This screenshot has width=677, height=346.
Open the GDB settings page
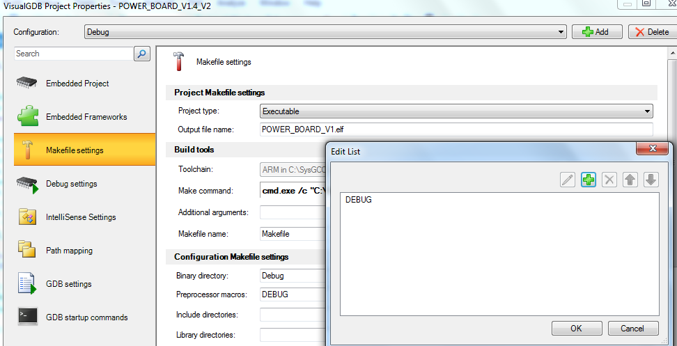click(85, 284)
